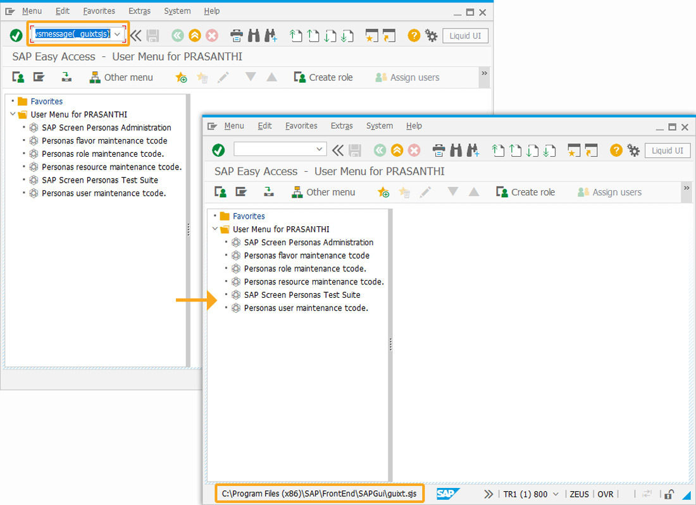Click Create role button in front window
This screenshot has width=696, height=505.
click(x=525, y=192)
